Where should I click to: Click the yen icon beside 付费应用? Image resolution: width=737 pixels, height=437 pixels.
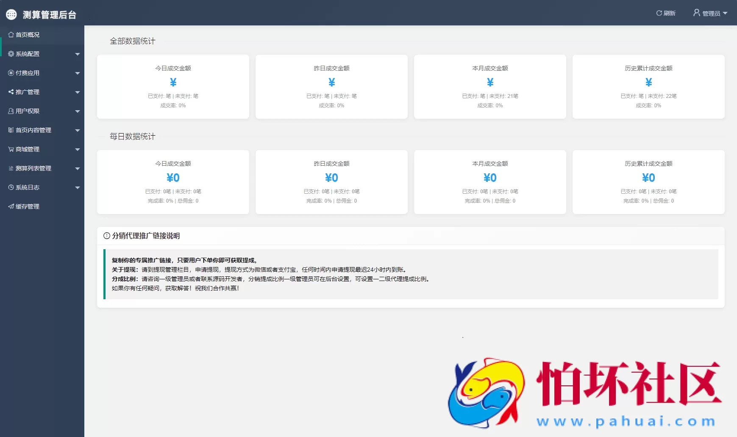point(11,73)
